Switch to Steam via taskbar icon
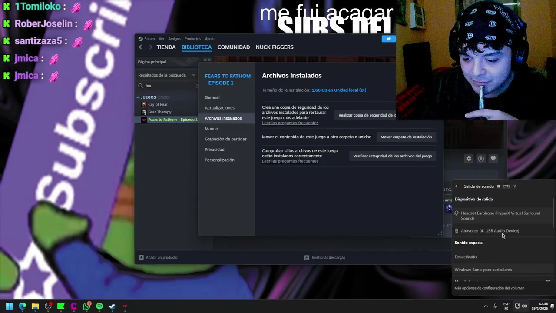The height and width of the screenshot is (313, 556). coord(112,306)
